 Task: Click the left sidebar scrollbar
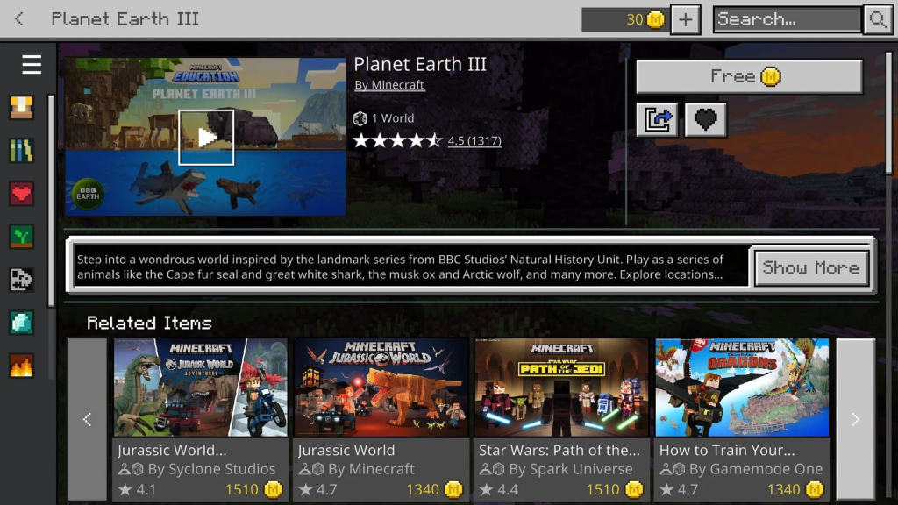point(52,201)
